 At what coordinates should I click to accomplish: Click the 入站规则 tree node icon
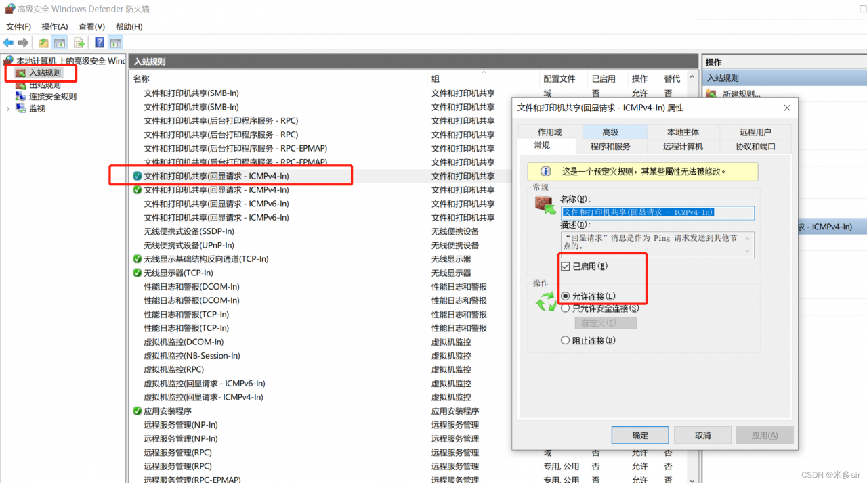(21, 73)
